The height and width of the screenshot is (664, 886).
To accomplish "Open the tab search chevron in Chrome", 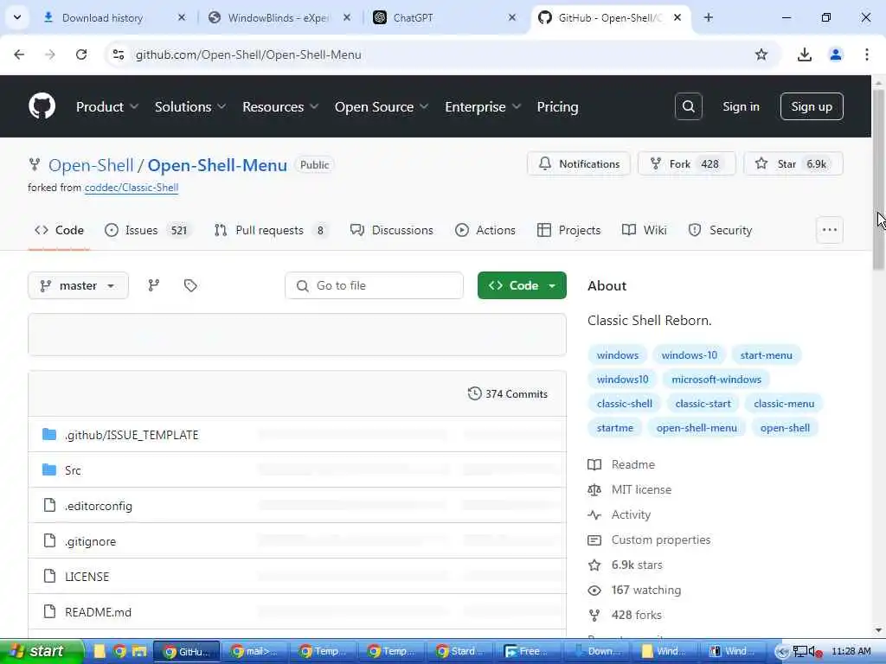I will point(17,17).
